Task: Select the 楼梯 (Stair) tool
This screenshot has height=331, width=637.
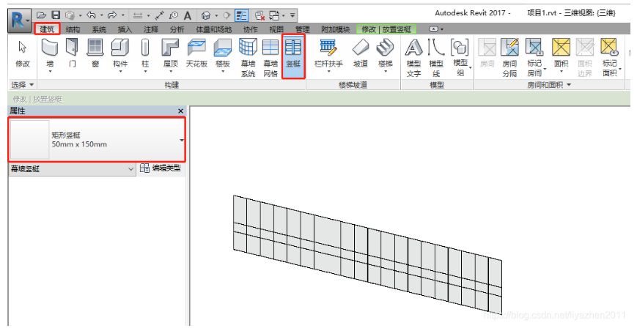Action: tap(385, 55)
